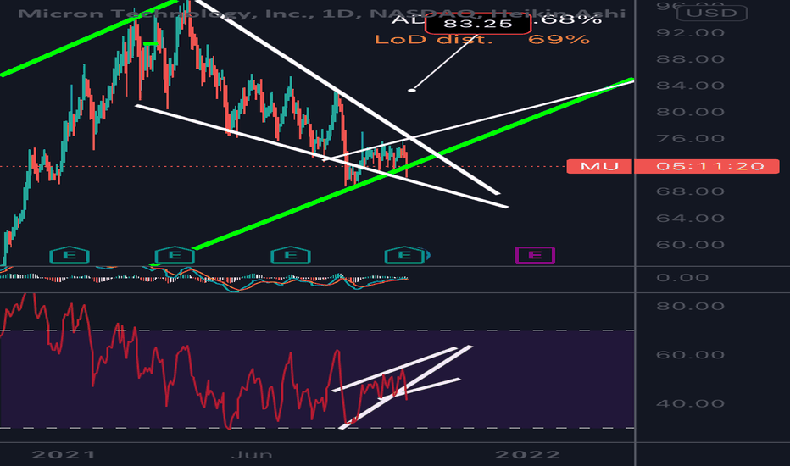Screen dimensions: 790x466
Task: Click the 60.00 price scale label
Action: pyautogui.click(x=690, y=245)
